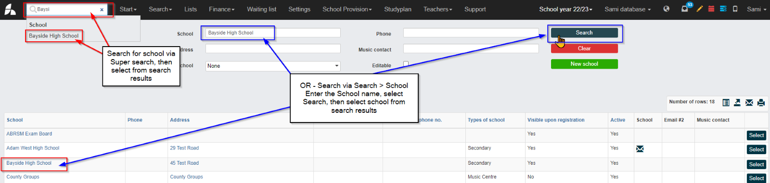
Task: Print the school list via printer icon
Action: (x=761, y=102)
